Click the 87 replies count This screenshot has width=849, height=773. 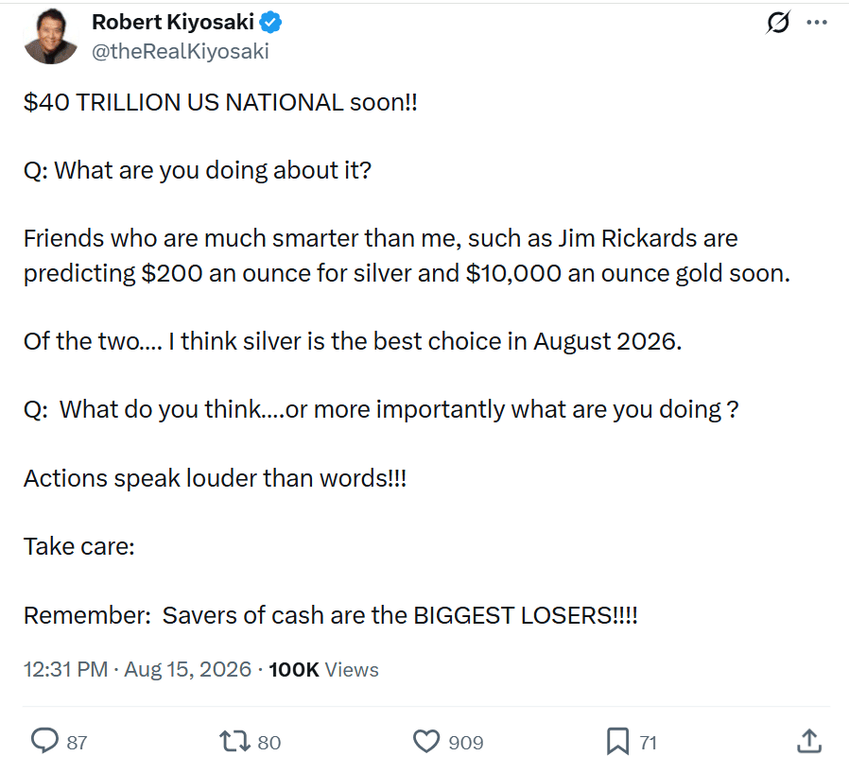(77, 742)
